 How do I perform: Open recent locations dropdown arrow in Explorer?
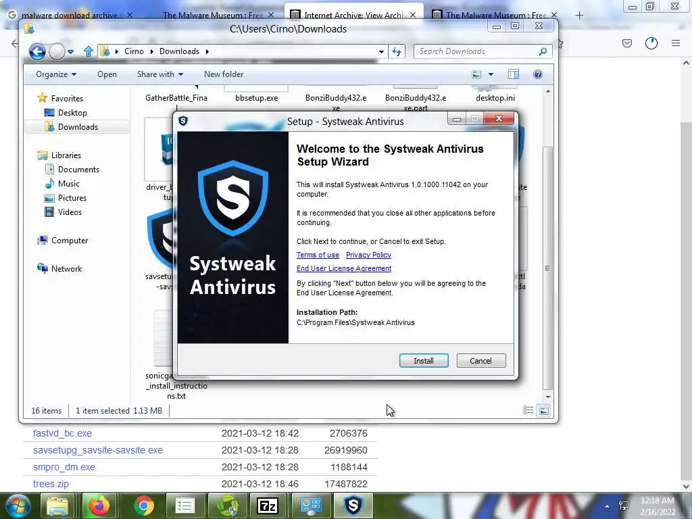pyautogui.click(x=70, y=51)
